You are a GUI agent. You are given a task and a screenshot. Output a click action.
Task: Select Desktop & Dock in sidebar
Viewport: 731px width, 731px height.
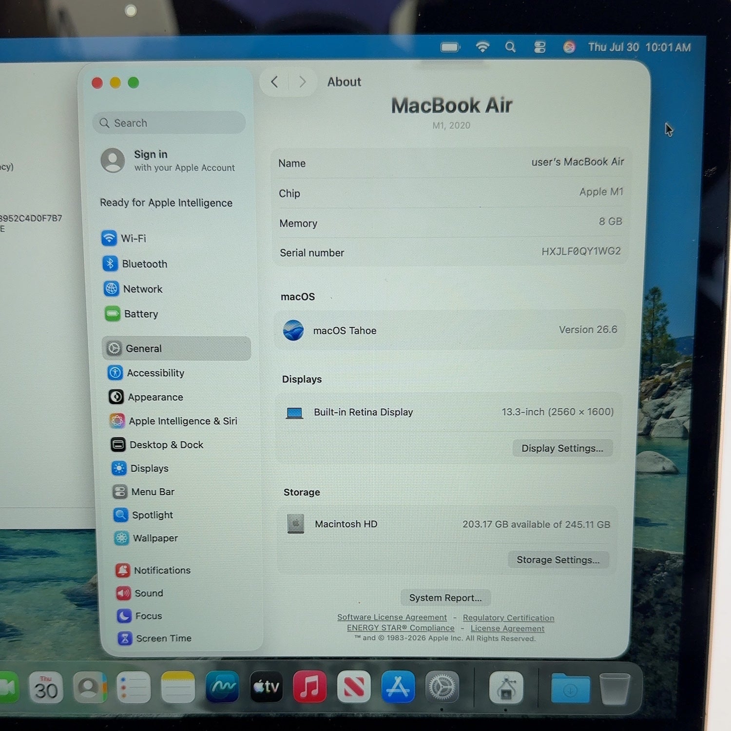pos(157,444)
